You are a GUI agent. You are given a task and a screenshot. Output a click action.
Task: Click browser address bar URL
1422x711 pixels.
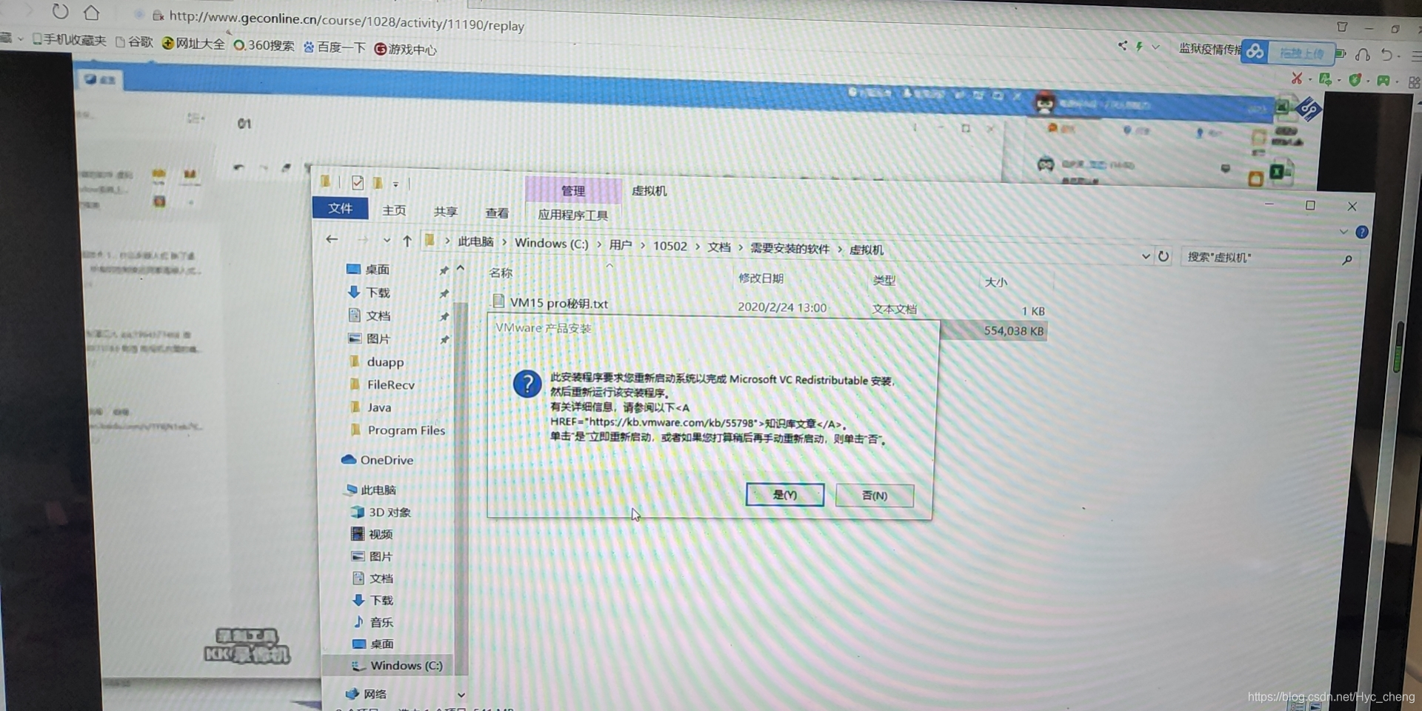(347, 21)
